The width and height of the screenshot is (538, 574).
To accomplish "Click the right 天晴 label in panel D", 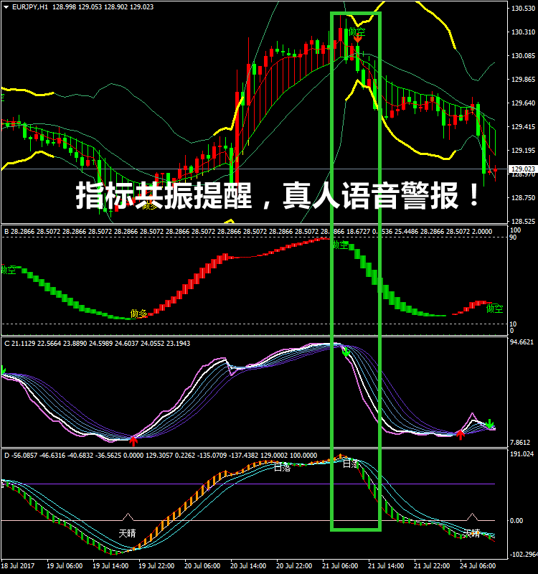I will pyautogui.click(x=471, y=533).
